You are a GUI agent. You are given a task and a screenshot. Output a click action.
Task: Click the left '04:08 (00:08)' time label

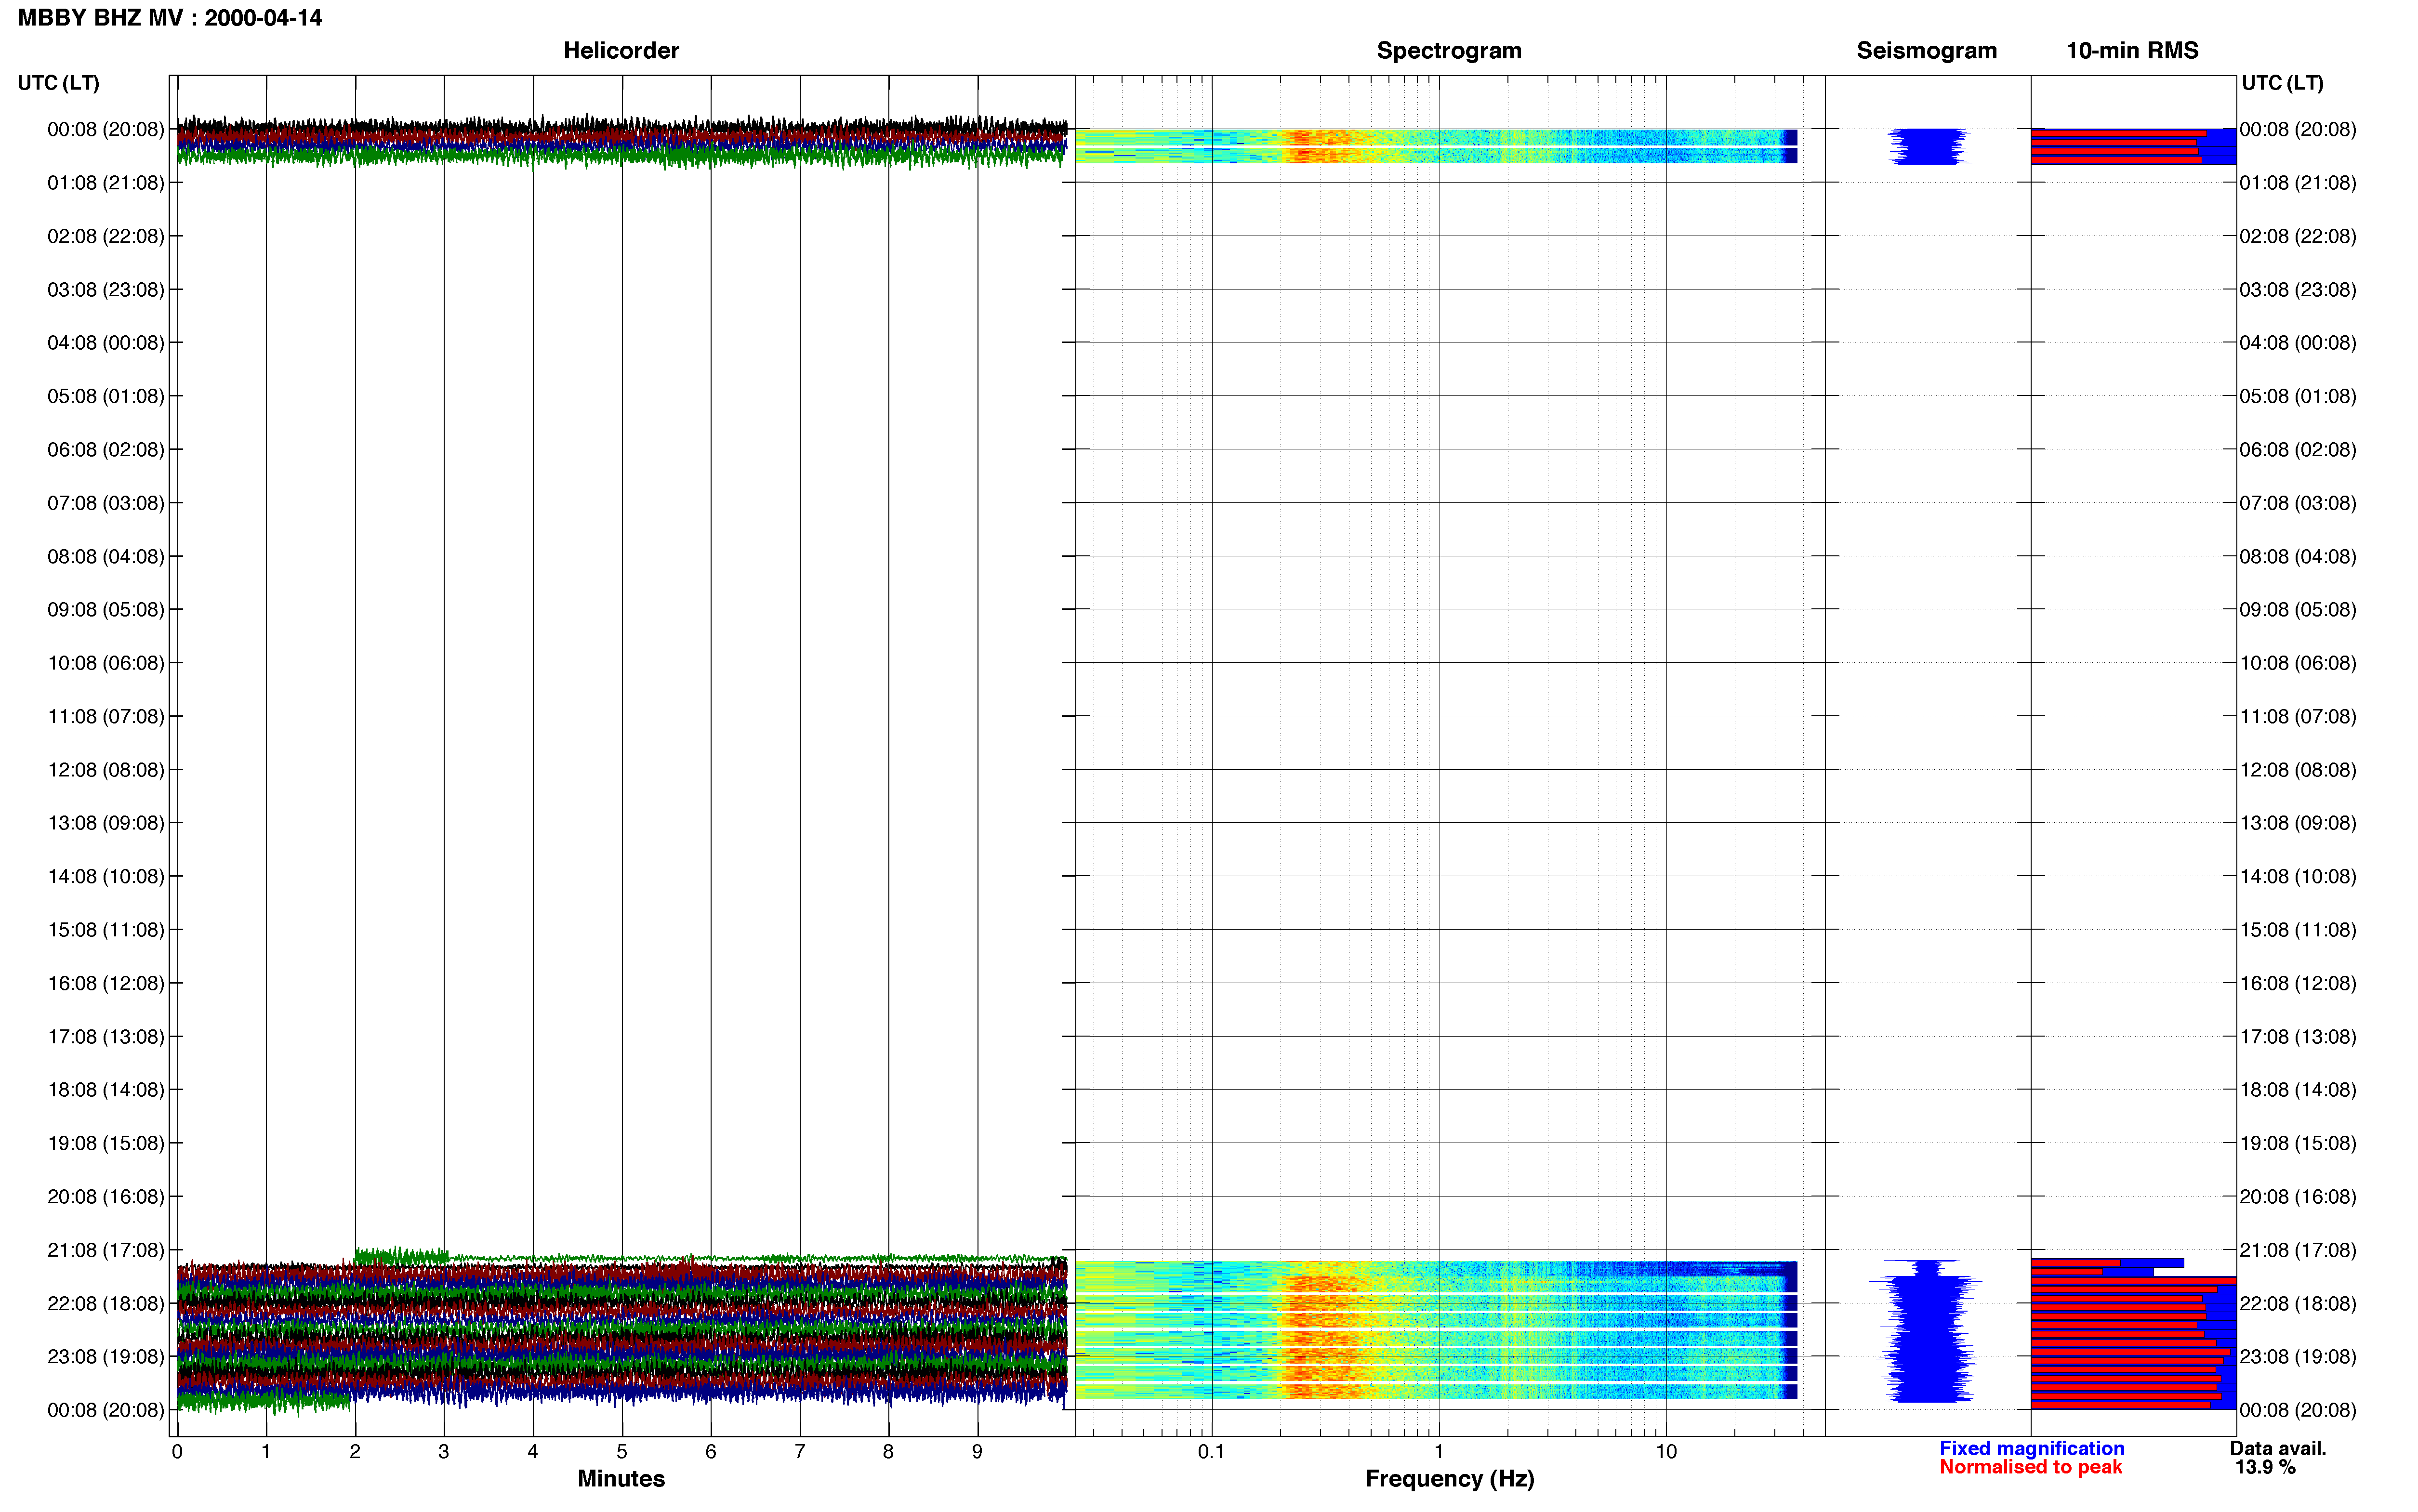[x=106, y=343]
